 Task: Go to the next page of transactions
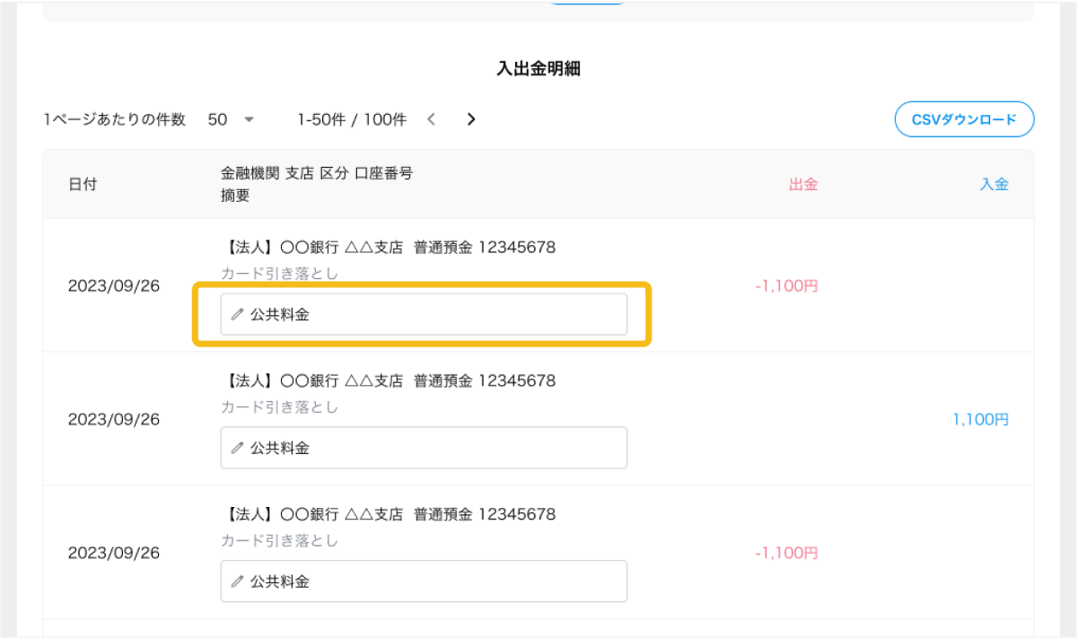[x=471, y=119]
